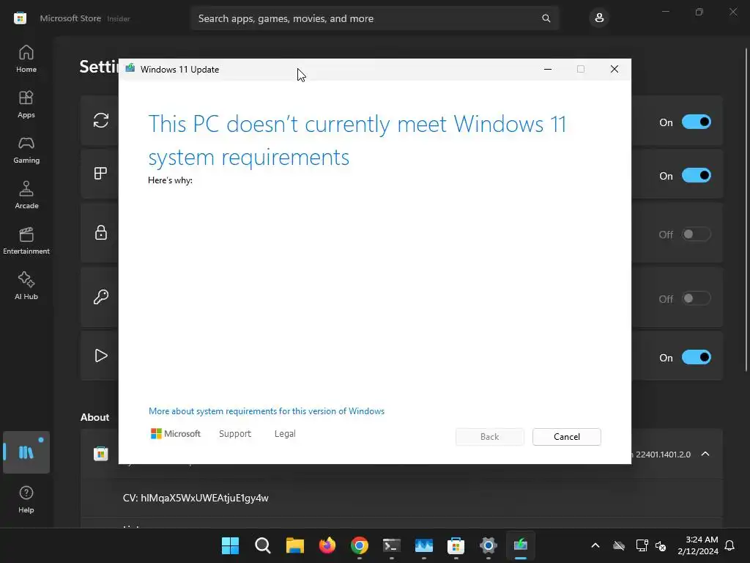This screenshot has width=750, height=563.
Task: Open Help in the Store sidebar
Action: click(x=26, y=500)
